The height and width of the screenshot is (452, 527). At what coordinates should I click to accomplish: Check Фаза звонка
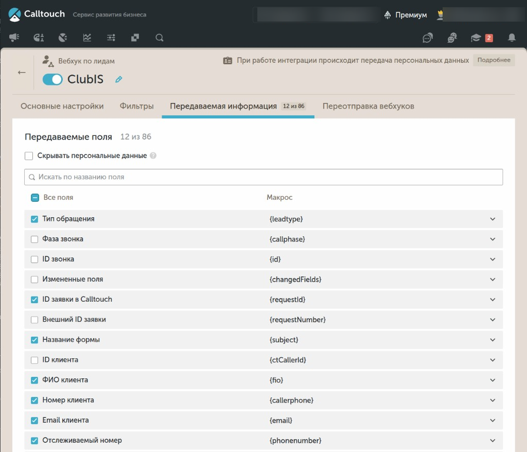[34, 239]
